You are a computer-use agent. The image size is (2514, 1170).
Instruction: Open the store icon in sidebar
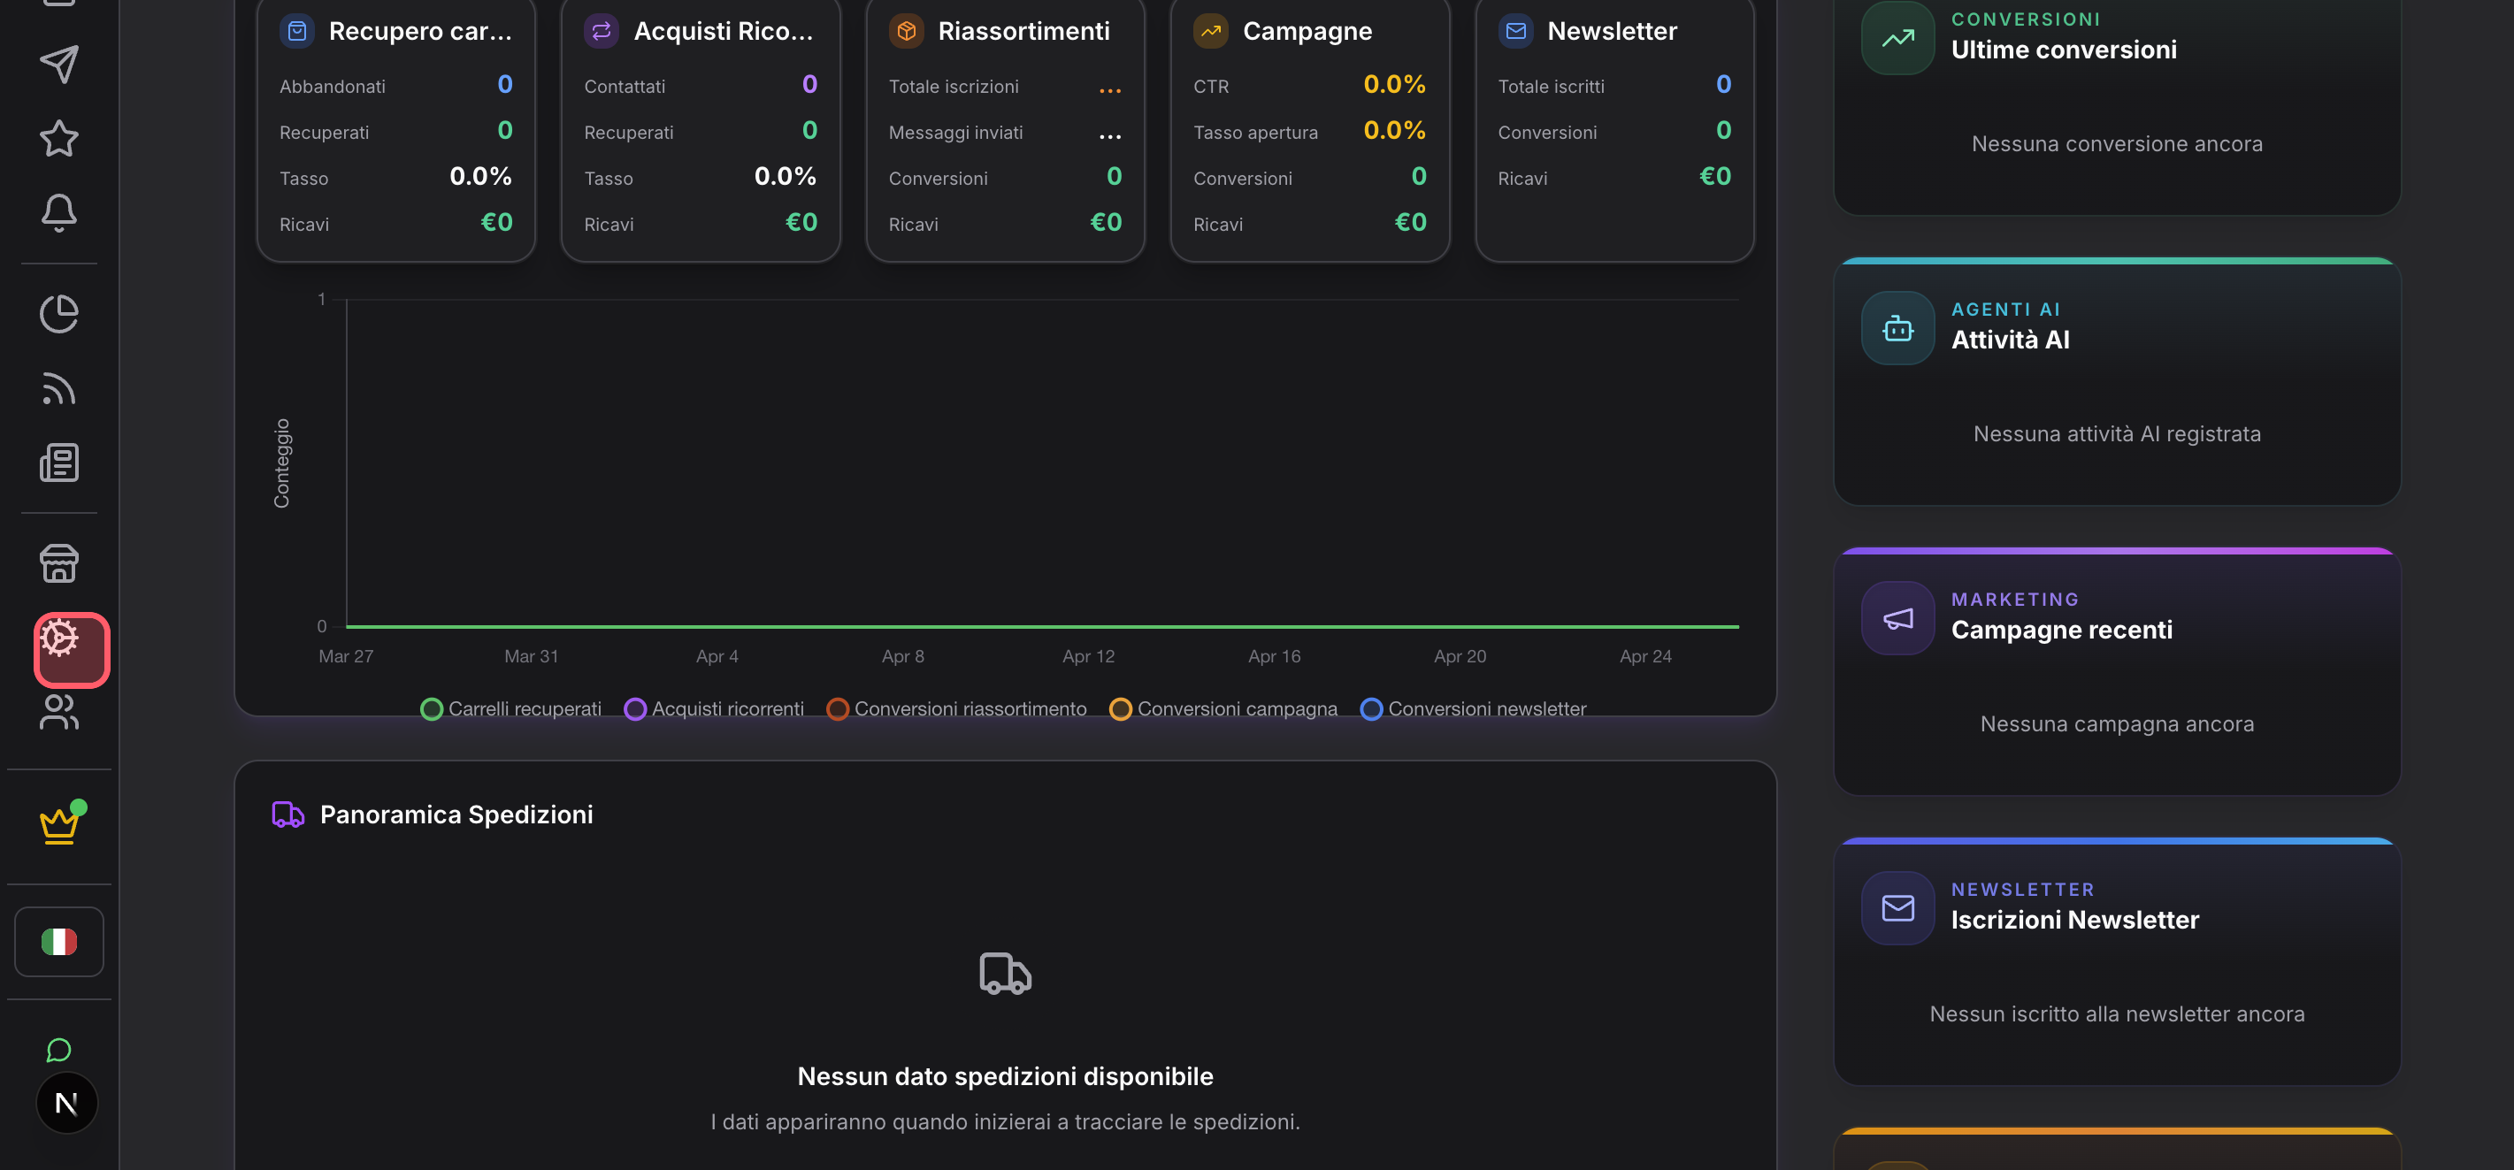point(58,563)
